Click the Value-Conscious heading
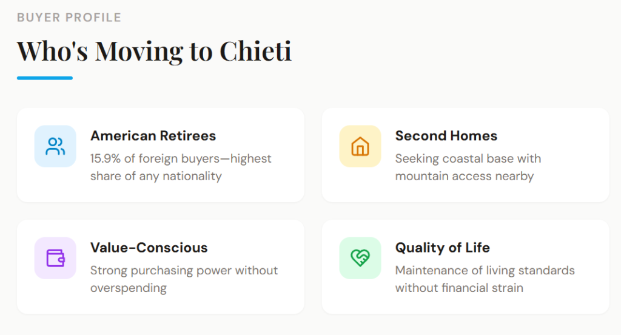Viewport: 621px width, 335px height. point(149,248)
